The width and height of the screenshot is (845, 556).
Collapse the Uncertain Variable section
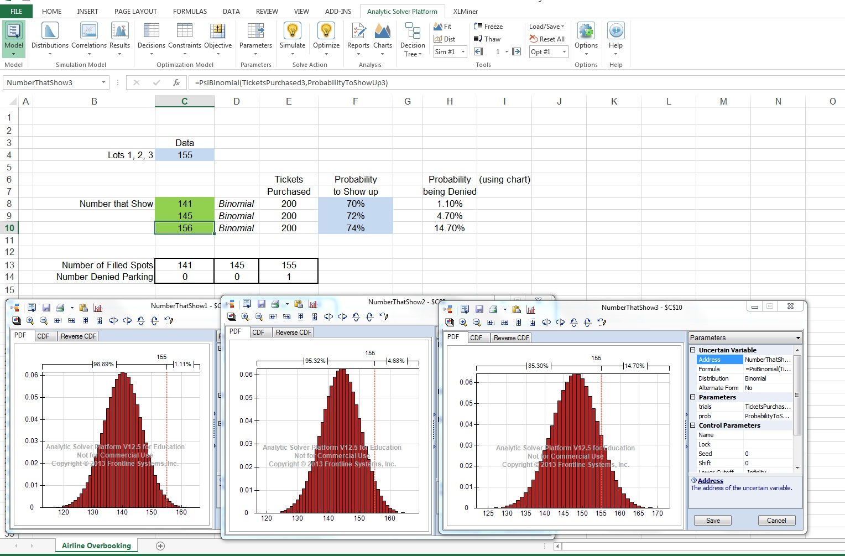pos(692,350)
